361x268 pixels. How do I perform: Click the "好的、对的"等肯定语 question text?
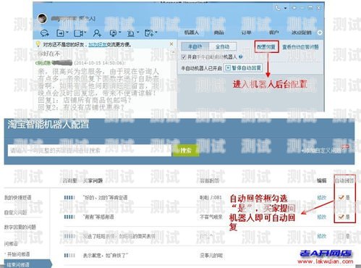pos(105,198)
